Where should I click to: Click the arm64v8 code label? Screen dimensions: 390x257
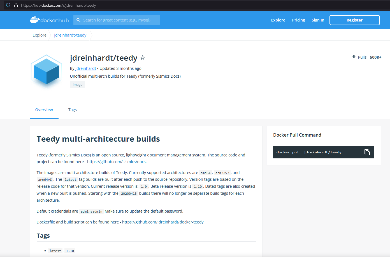click(x=45, y=180)
